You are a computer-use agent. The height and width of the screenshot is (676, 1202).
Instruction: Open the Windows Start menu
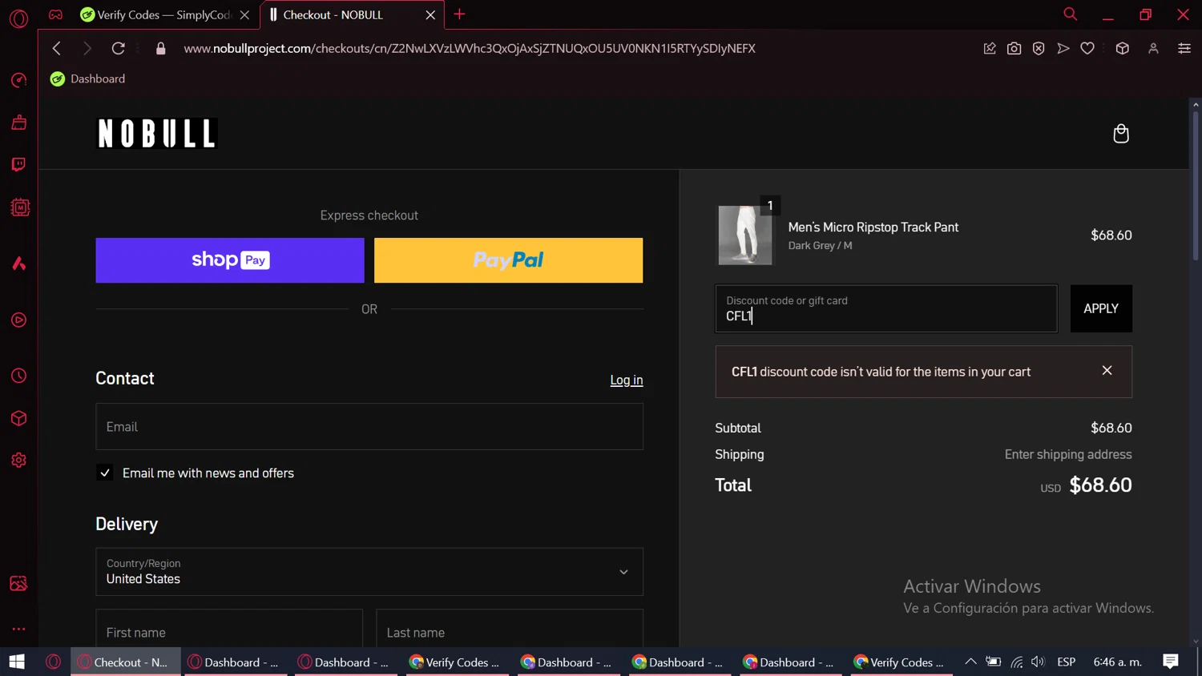click(x=17, y=662)
